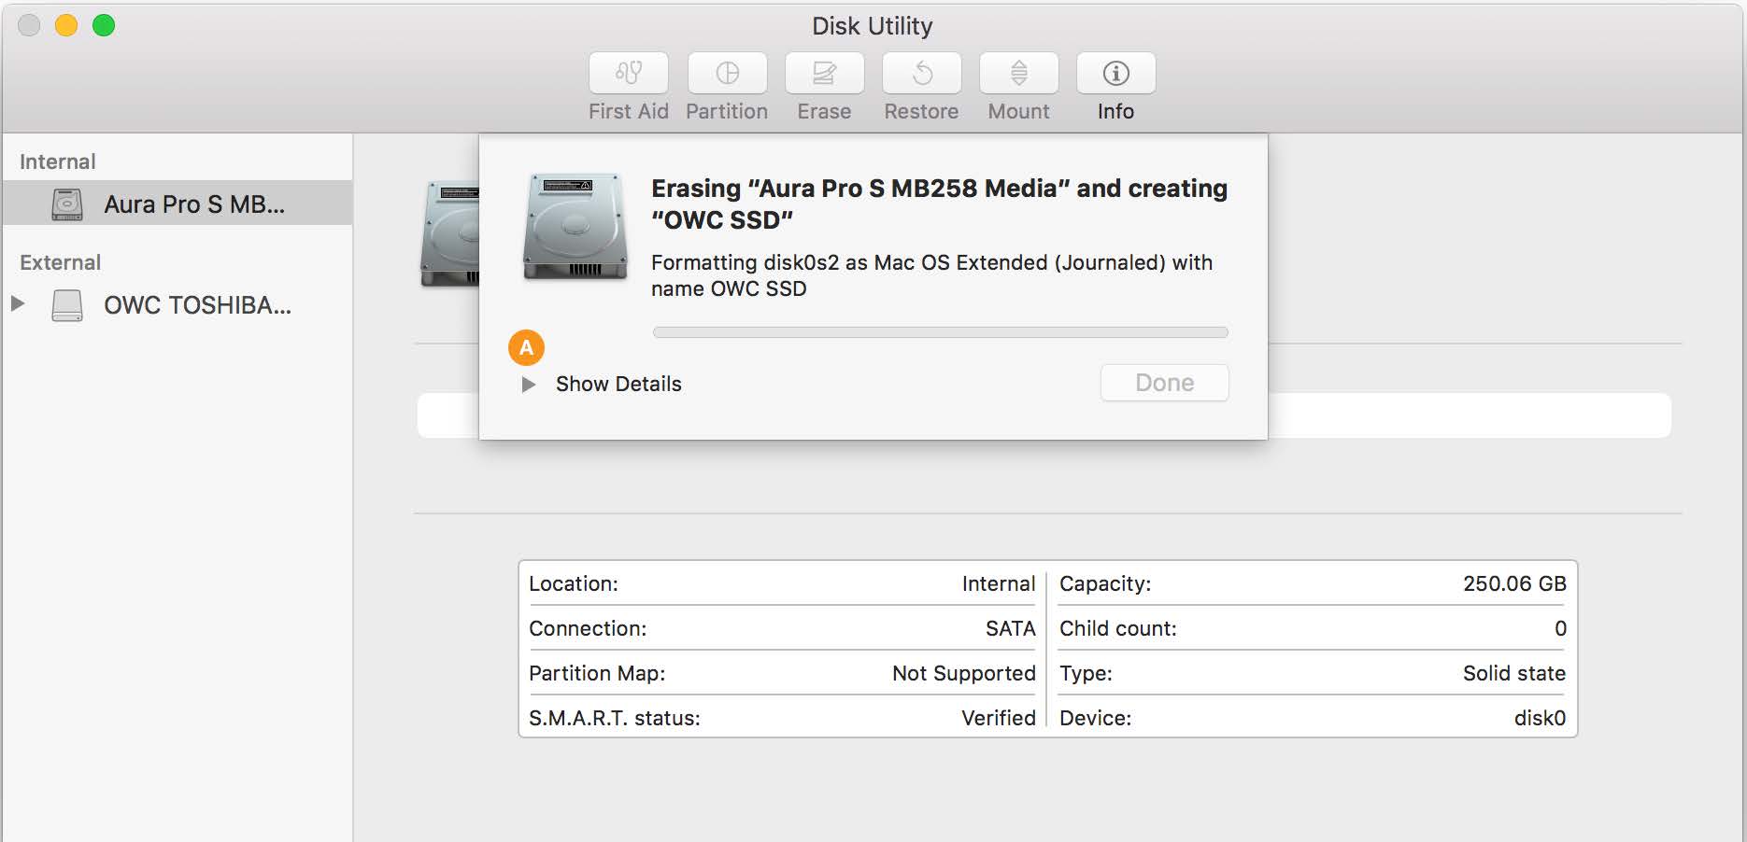Click the S.M.A.R.T. status Verified value
Screen dimensions: 1747x842
click(x=998, y=718)
